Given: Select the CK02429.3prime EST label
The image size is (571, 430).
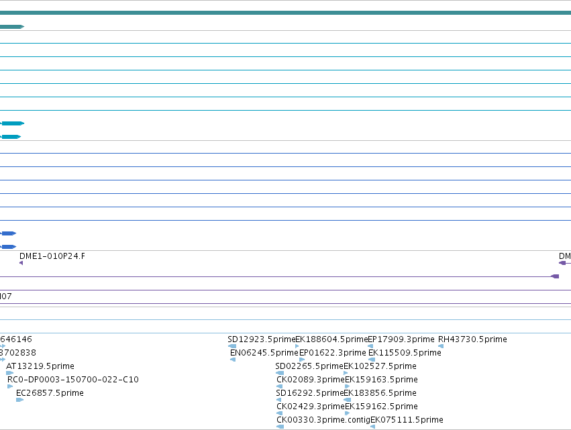Looking at the screenshot, I should point(311,407).
